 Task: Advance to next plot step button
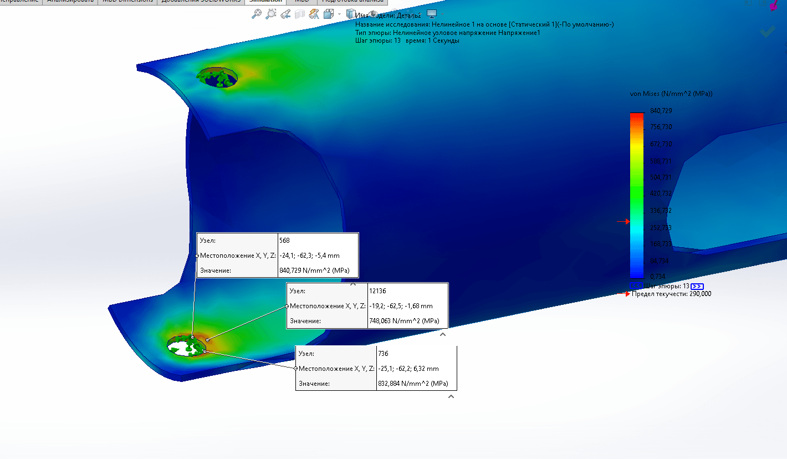point(697,286)
